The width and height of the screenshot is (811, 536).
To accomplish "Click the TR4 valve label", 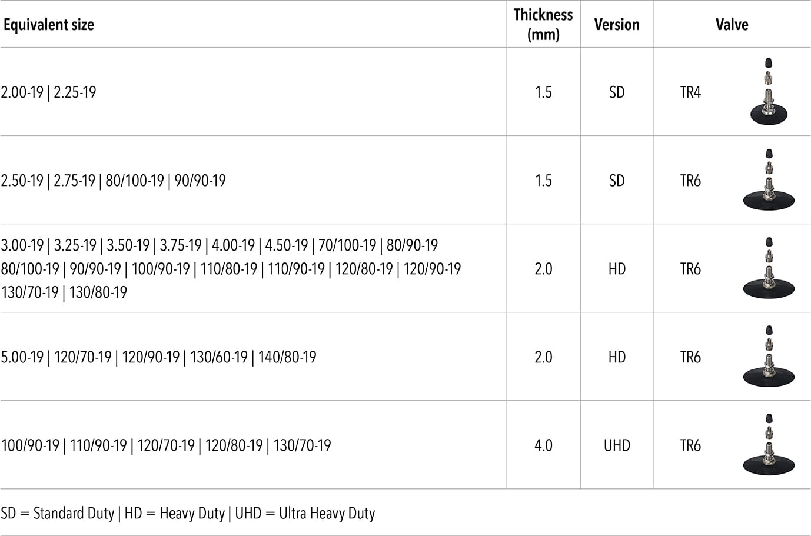I will [x=690, y=92].
